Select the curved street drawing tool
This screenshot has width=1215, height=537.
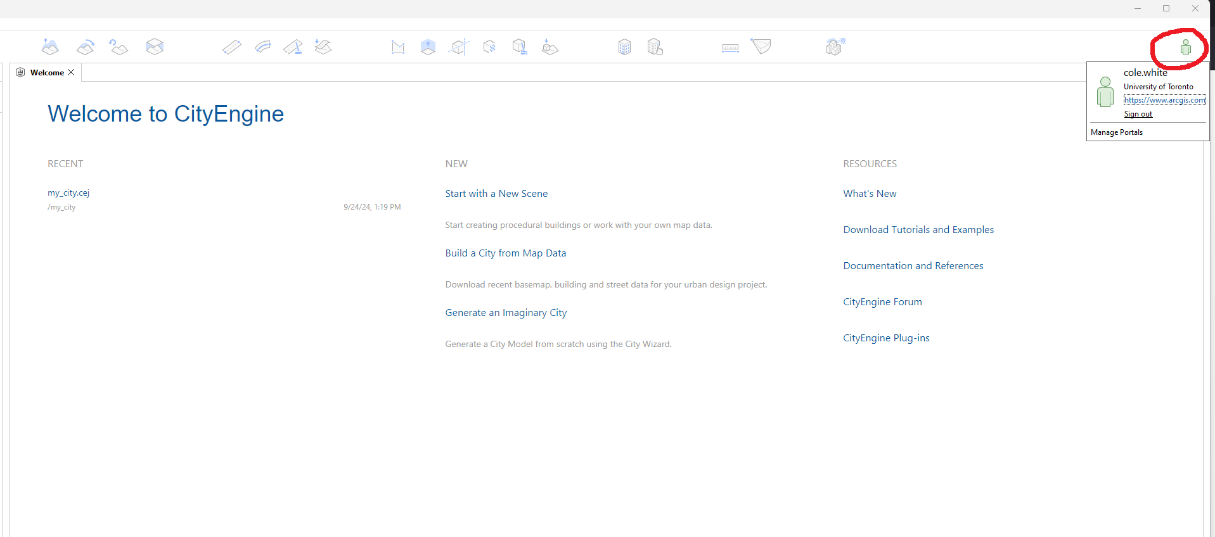(x=263, y=47)
